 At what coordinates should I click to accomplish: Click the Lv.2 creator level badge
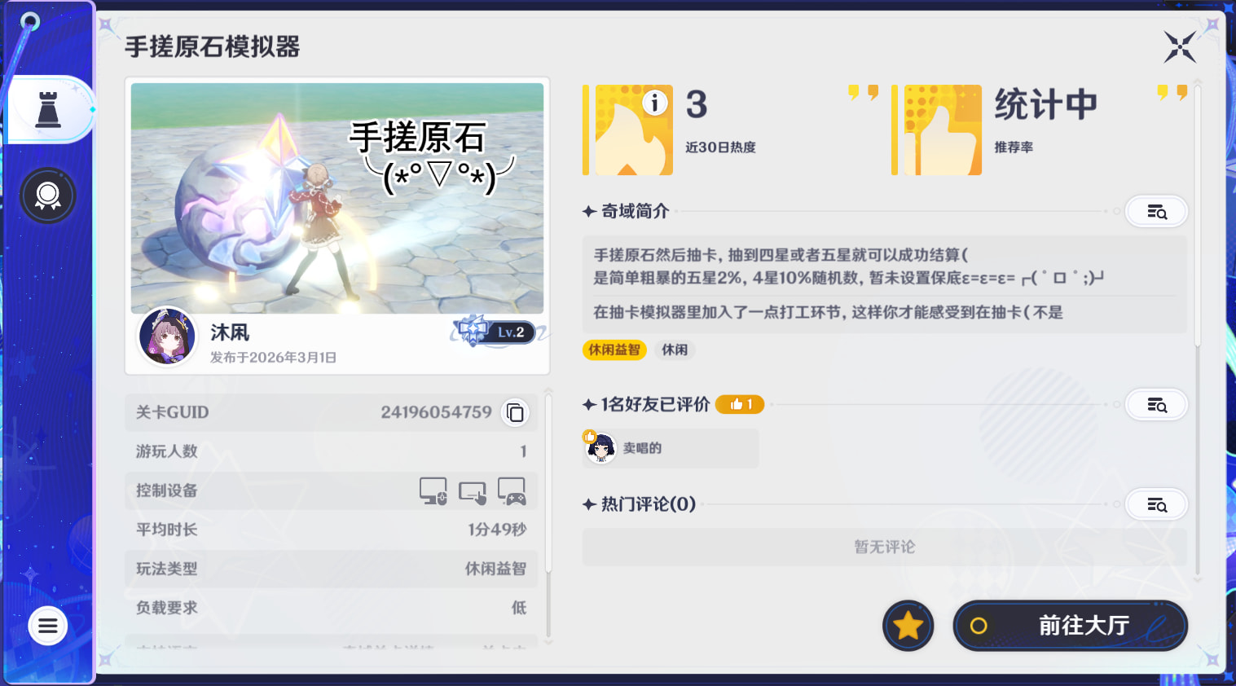[x=497, y=332]
